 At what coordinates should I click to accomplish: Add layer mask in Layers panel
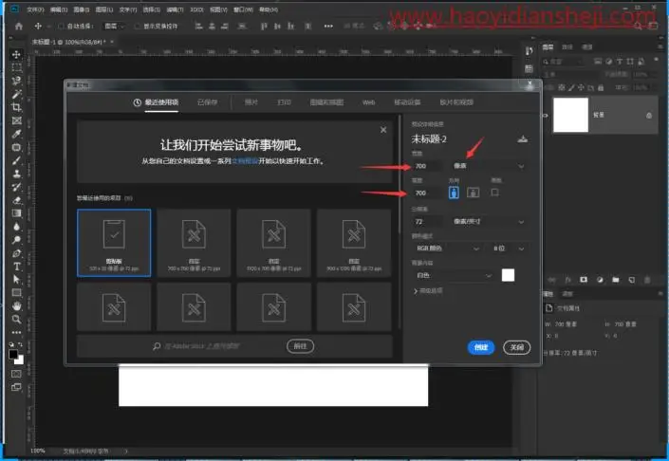pyautogui.click(x=584, y=280)
